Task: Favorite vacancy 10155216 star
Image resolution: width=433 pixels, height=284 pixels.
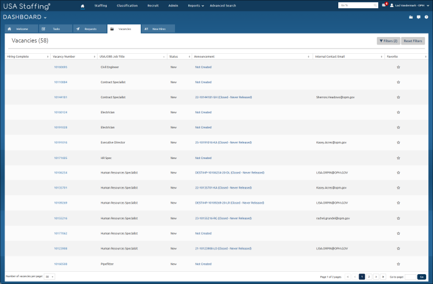Action: tap(398, 219)
